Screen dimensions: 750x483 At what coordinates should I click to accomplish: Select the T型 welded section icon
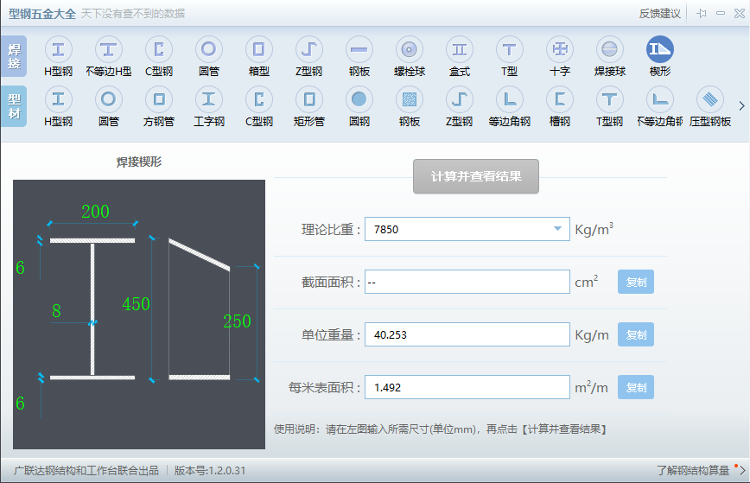pos(510,50)
